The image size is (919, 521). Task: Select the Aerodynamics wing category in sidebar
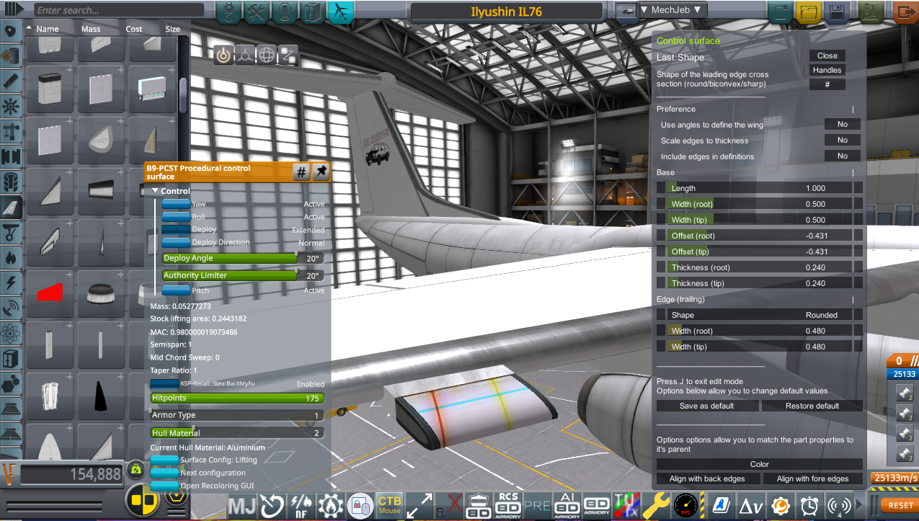(11, 208)
